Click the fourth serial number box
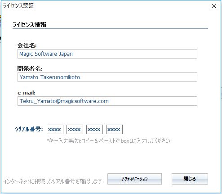 (x=114, y=129)
